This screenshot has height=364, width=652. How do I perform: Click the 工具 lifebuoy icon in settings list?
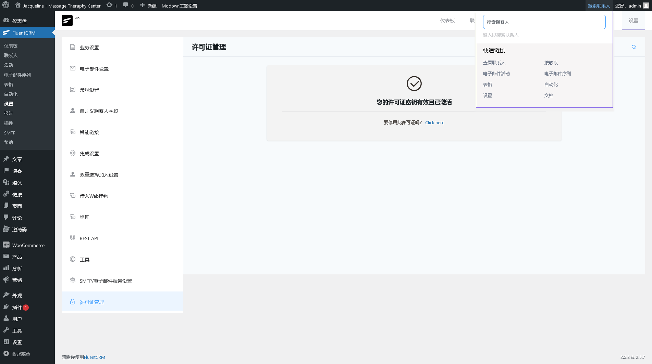click(x=73, y=259)
